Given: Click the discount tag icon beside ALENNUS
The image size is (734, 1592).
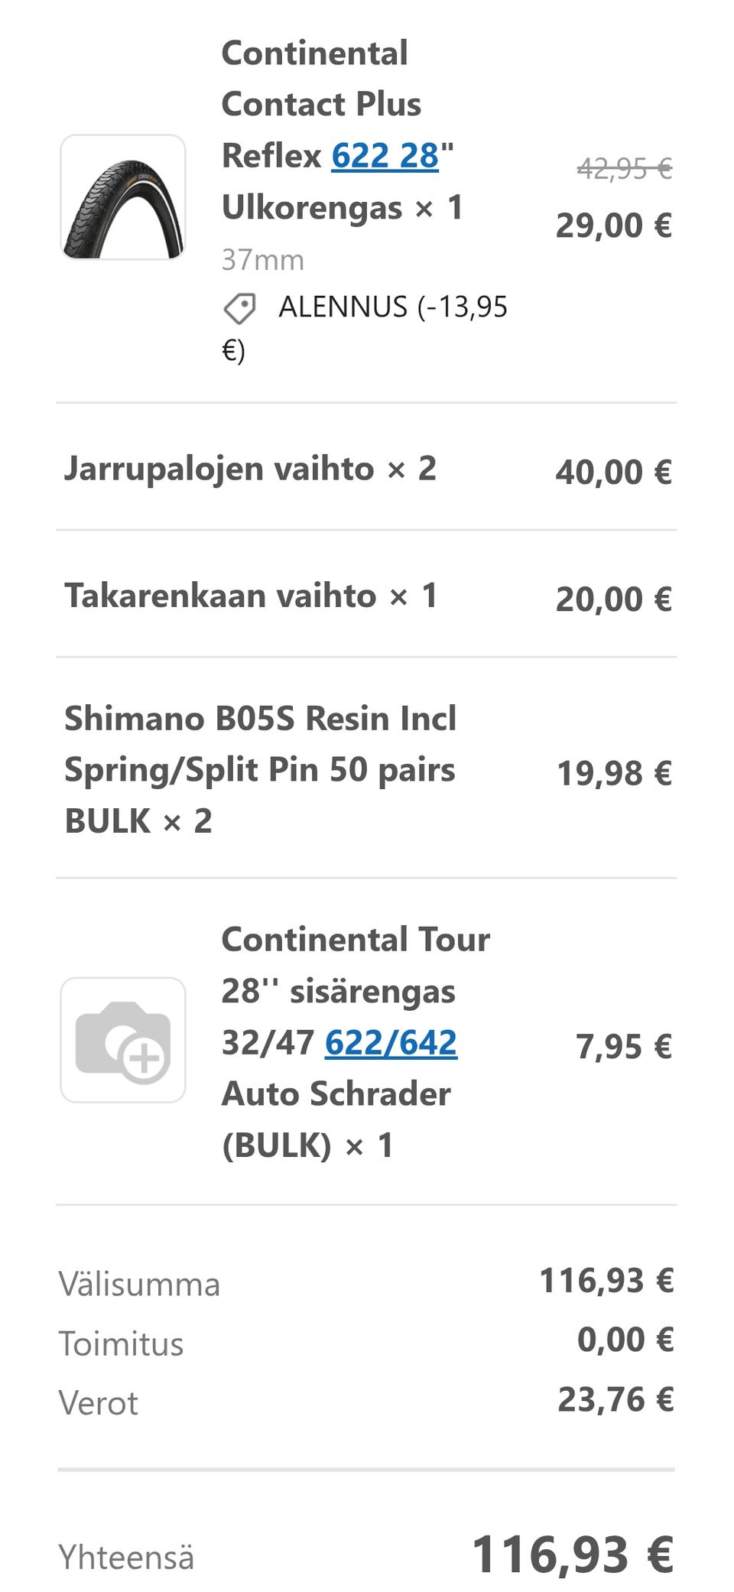Looking at the screenshot, I should pos(239,309).
